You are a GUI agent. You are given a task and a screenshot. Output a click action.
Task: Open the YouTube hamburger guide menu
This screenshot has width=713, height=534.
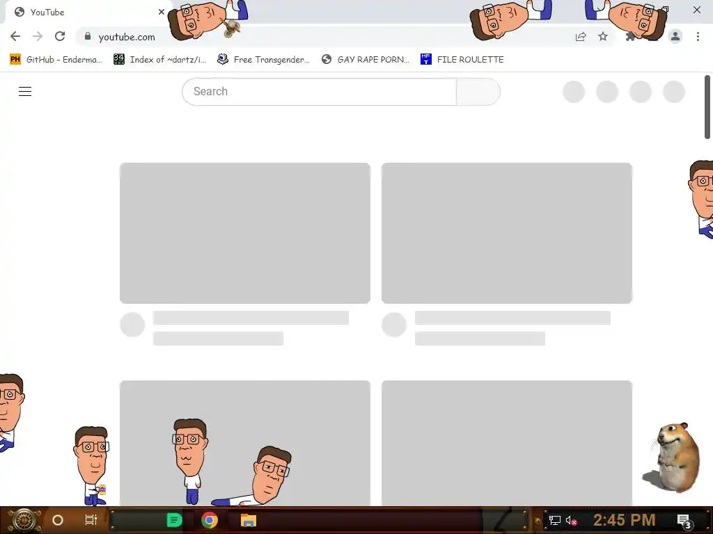tap(25, 92)
